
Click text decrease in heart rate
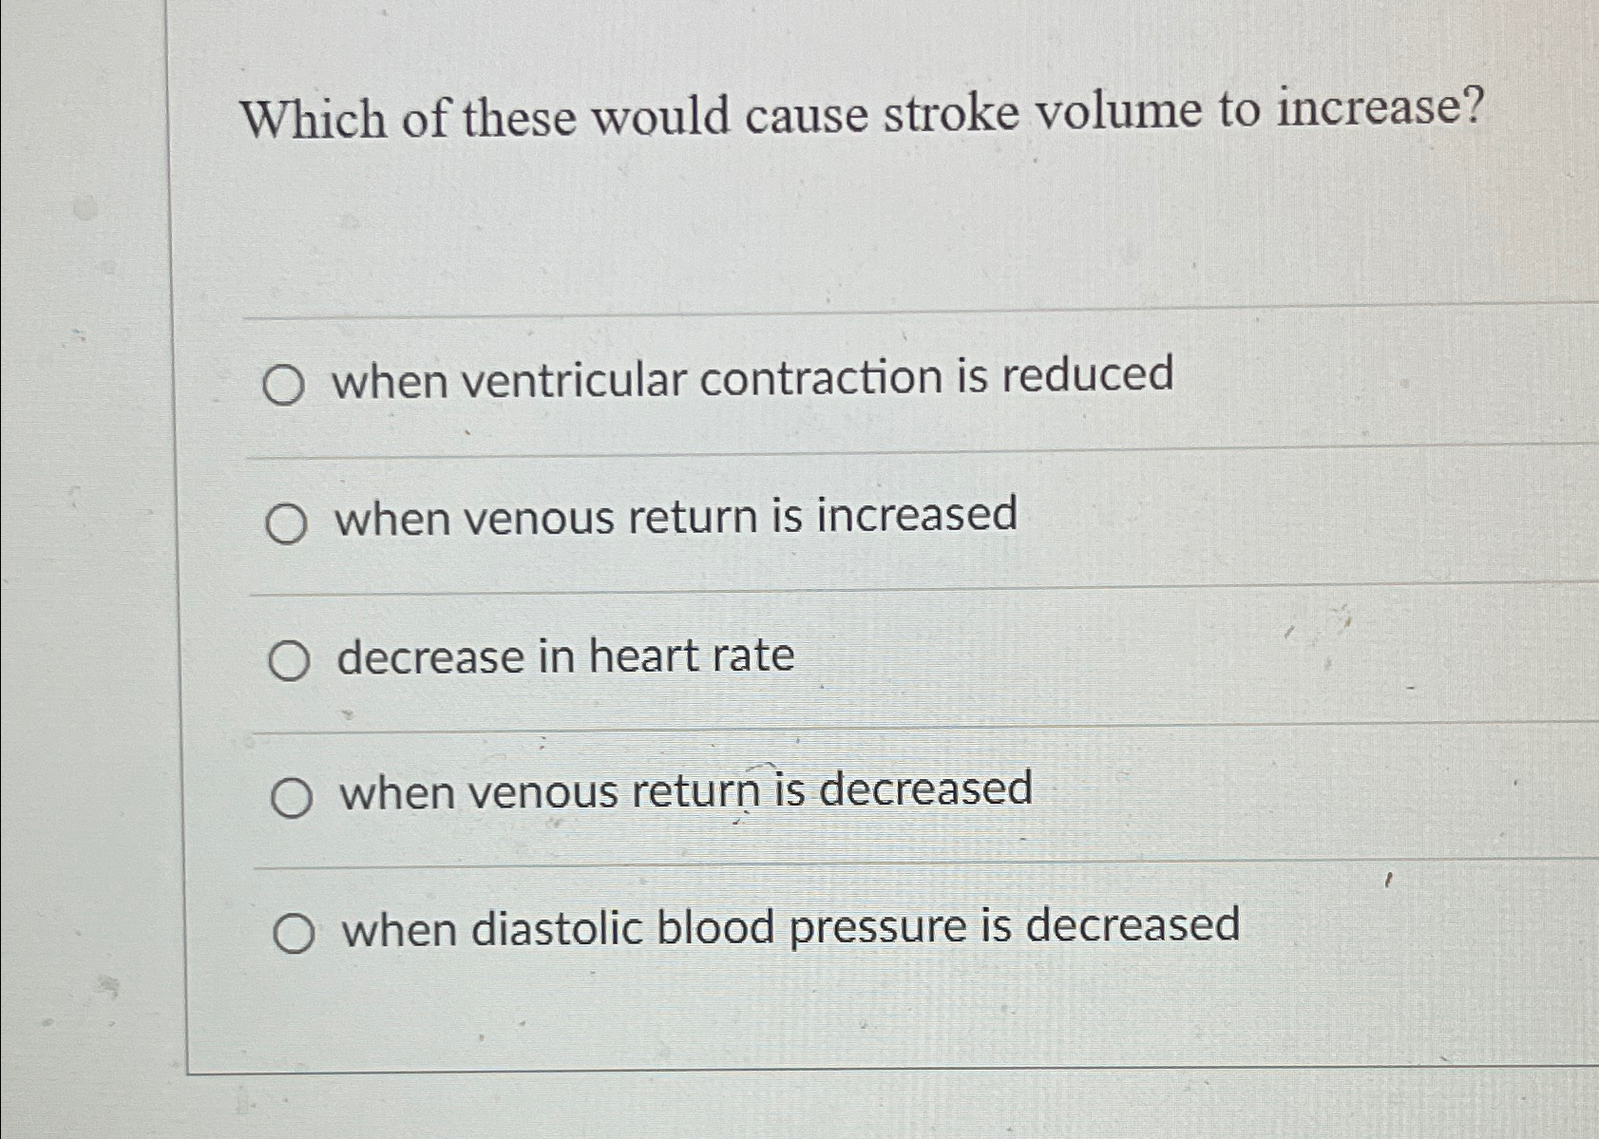click(x=565, y=657)
